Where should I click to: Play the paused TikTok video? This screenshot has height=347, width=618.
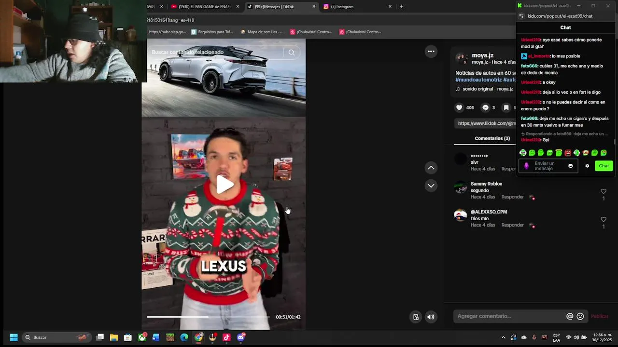(225, 184)
